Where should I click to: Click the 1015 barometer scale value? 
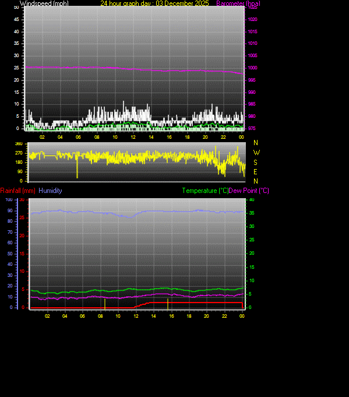click(x=253, y=31)
